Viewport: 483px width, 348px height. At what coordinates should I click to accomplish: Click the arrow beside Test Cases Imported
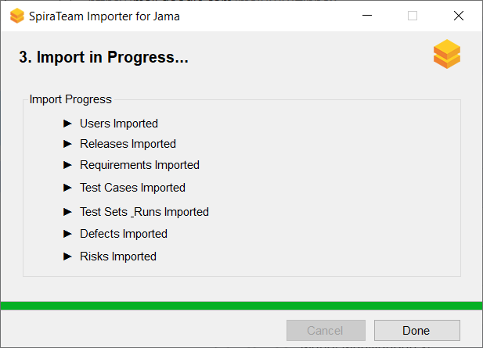click(67, 188)
